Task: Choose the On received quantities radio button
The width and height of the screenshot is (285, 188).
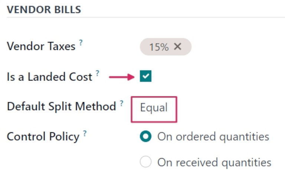Action: 145,162
